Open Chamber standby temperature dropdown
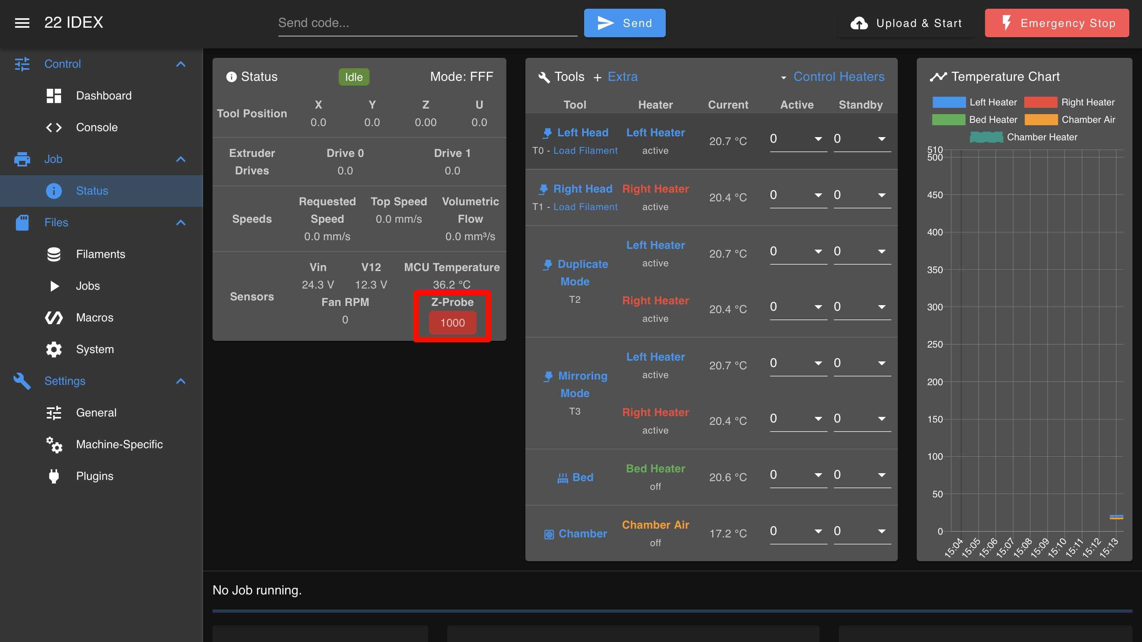Image resolution: width=1142 pixels, height=642 pixels. tap(882, 531)
